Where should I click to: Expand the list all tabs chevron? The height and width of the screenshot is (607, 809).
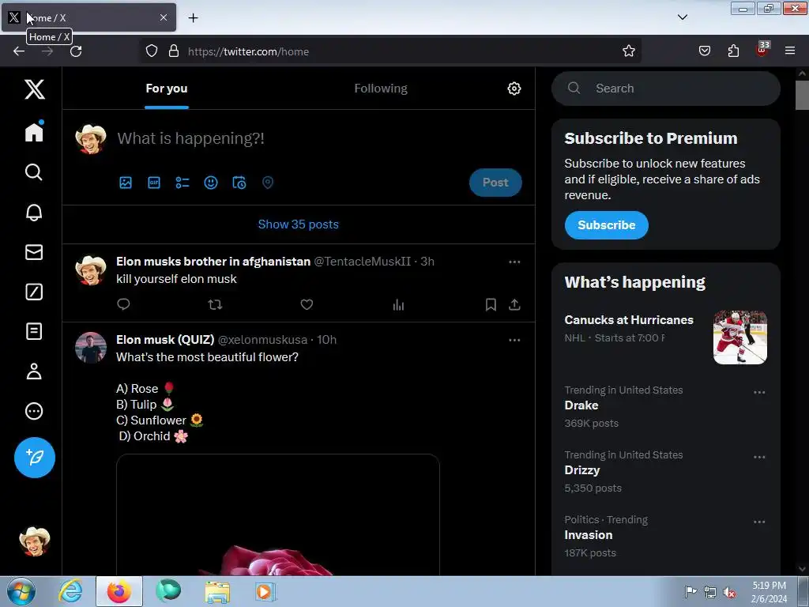[682, 17]
